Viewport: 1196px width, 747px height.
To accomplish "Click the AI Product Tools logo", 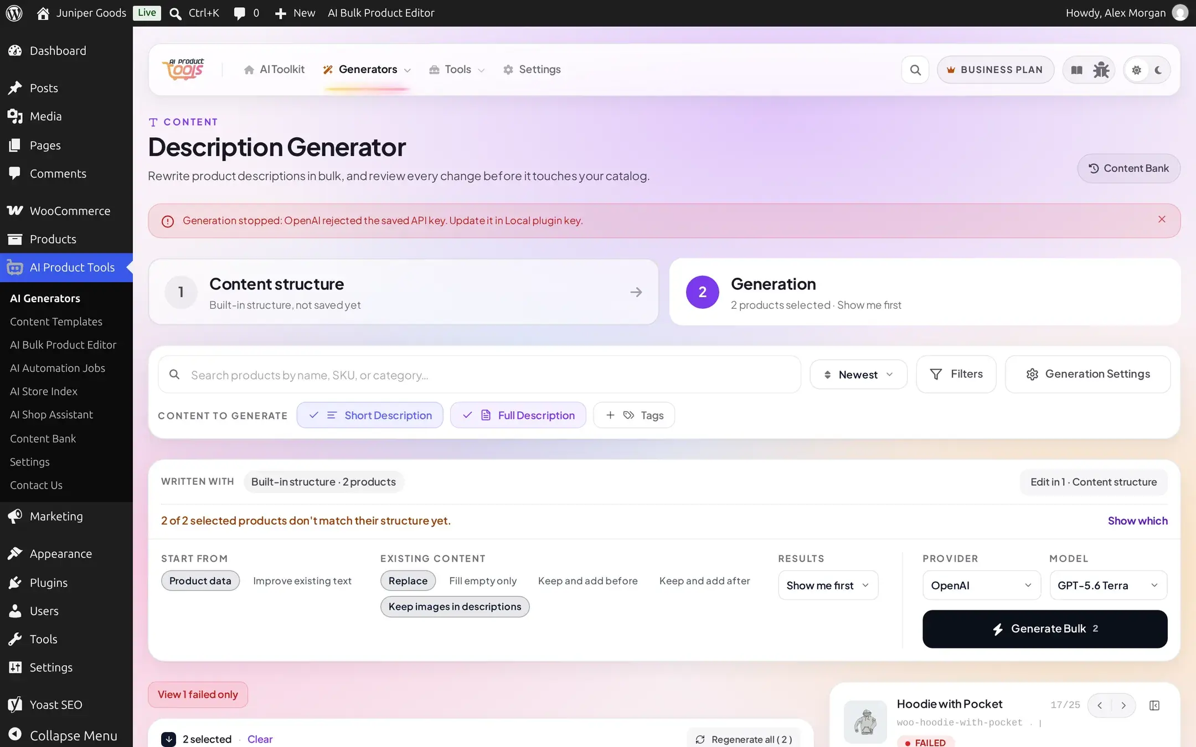I will (183, 70).
